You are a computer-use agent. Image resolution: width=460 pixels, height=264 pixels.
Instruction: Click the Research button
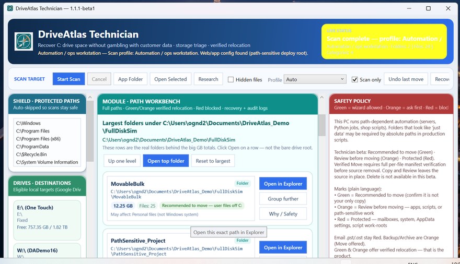coord(208,79)
